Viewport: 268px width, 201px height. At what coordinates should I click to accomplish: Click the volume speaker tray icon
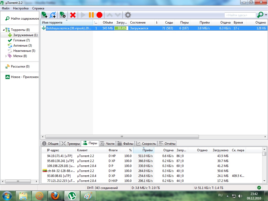point(240,196)
